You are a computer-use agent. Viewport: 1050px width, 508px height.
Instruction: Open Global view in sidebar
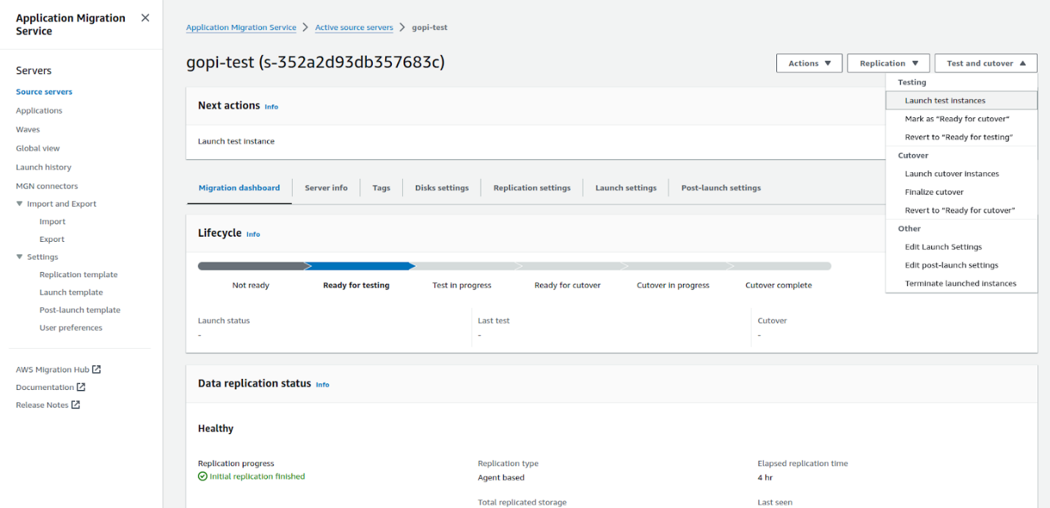point(38,148)
